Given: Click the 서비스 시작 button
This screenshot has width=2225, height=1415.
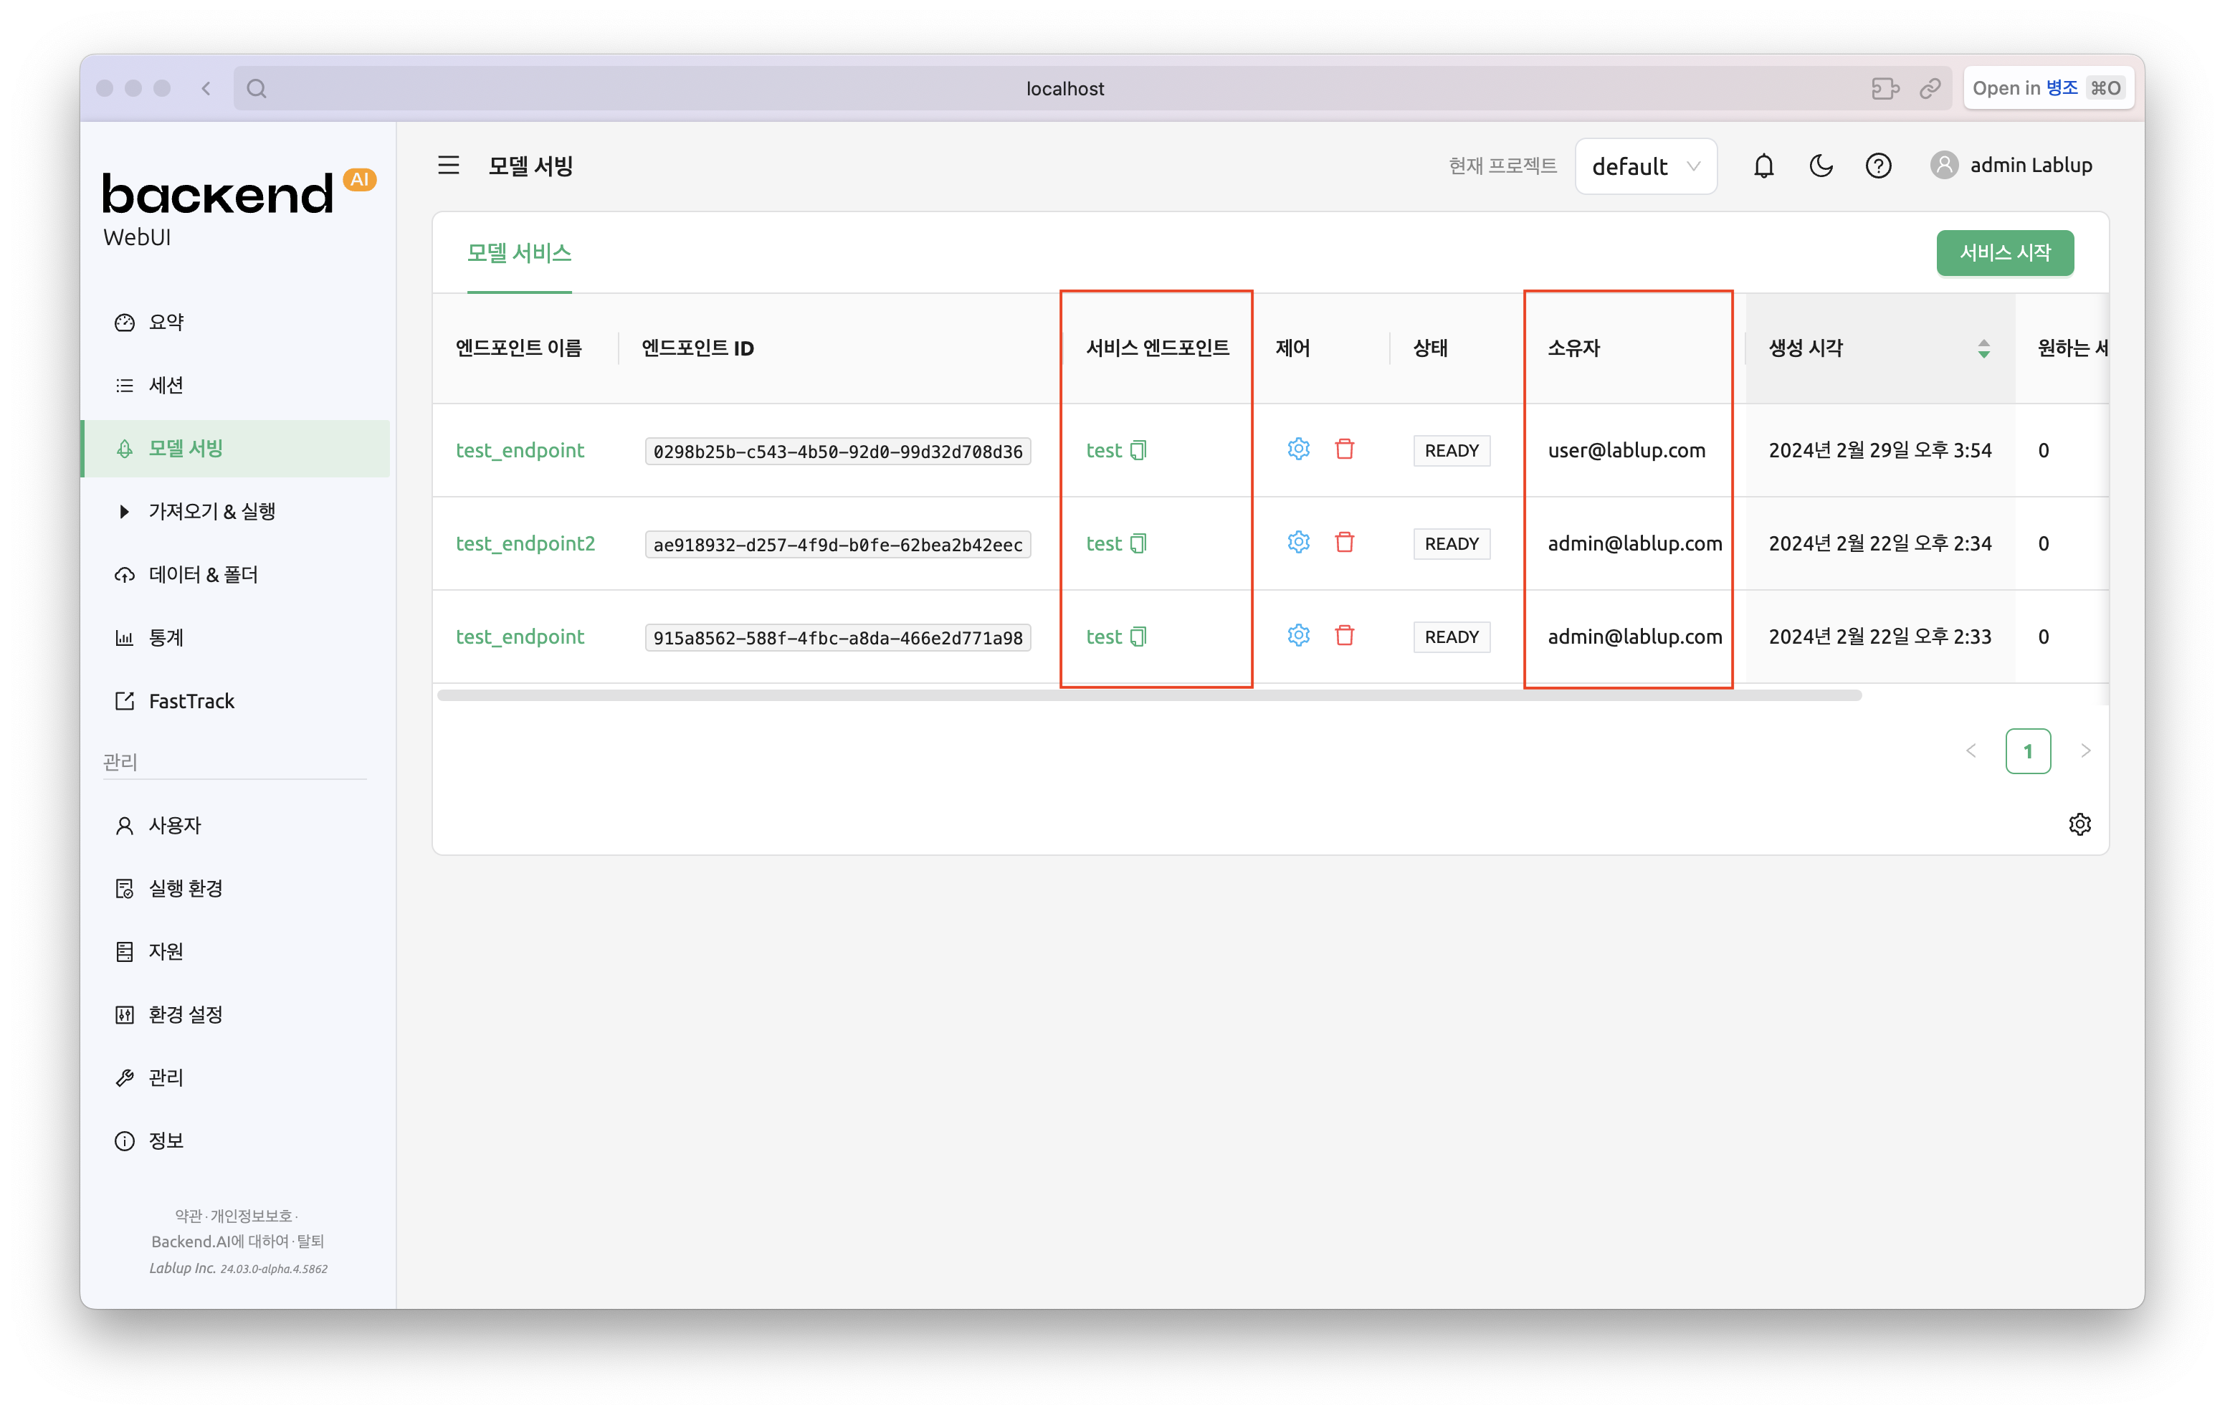Looking at the screenshot, I should (x=2004, y=253).
